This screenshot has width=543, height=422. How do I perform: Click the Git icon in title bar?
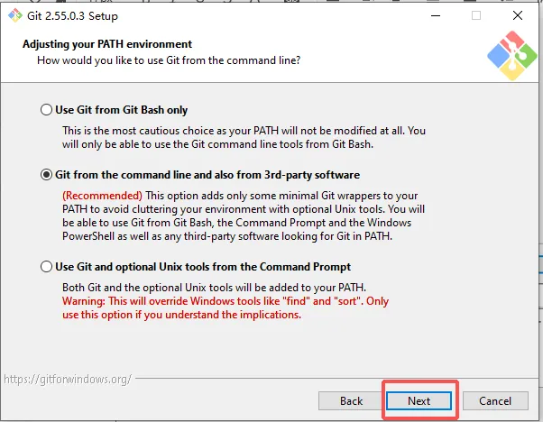point(15,15)
